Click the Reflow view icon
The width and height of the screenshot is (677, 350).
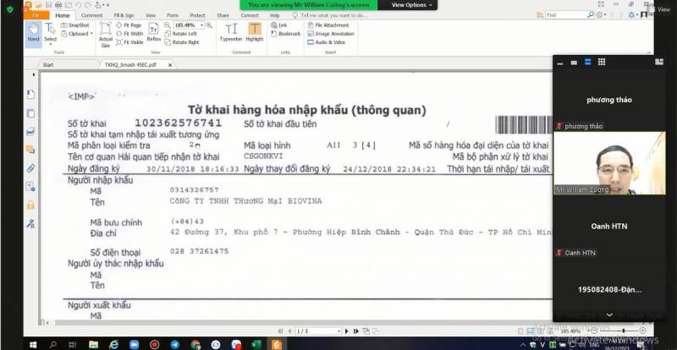[154, 32]
